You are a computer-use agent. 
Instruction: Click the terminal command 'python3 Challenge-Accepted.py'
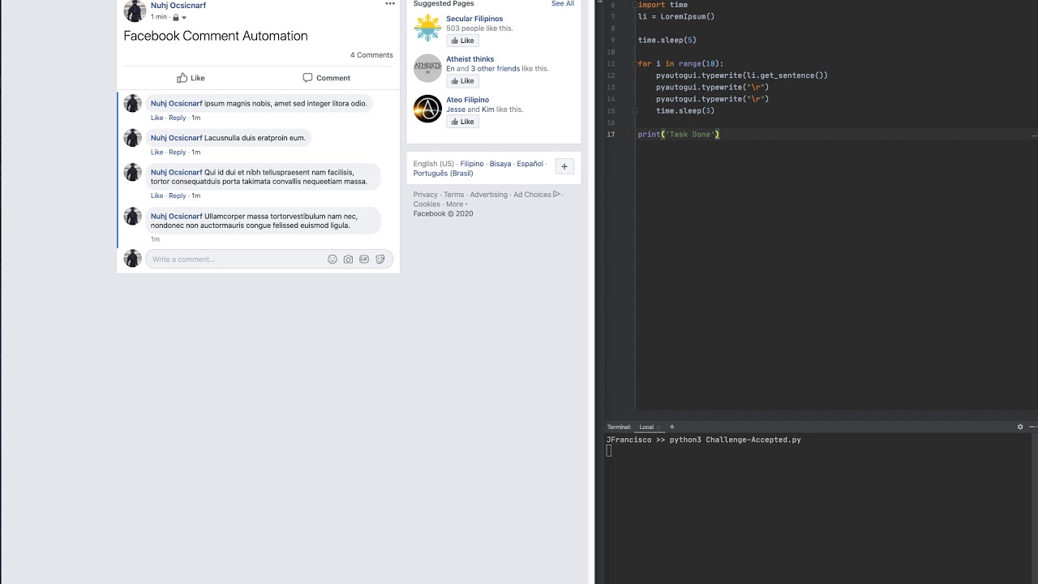click(x=735, y=440)
